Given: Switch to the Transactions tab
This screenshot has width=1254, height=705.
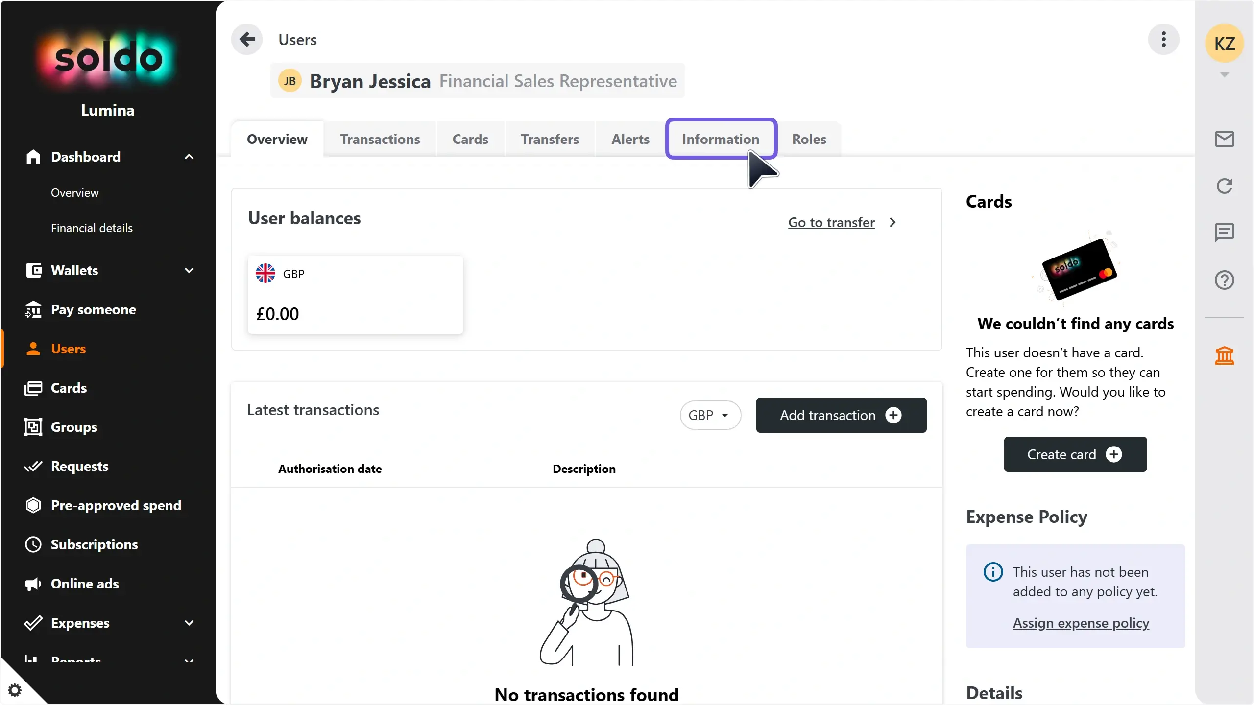Looking at the screenshot, I should pos(380,139).
